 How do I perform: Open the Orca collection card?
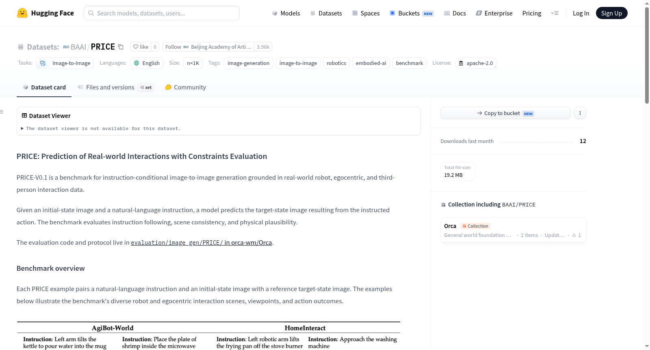pos(513,230)
